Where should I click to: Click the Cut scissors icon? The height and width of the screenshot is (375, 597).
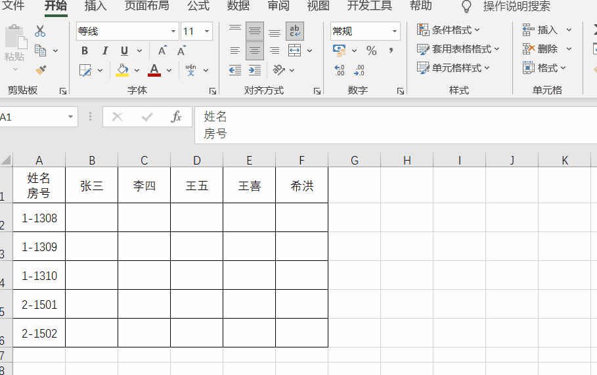point(40,31)
